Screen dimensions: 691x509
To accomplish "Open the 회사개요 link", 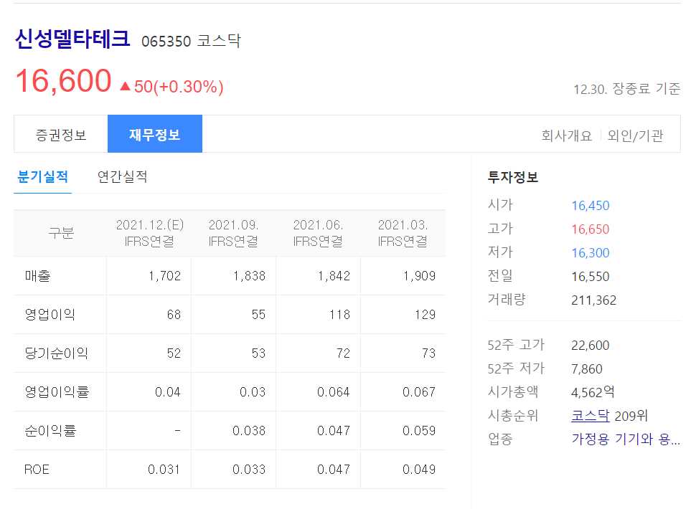I will tap(566, 135).
